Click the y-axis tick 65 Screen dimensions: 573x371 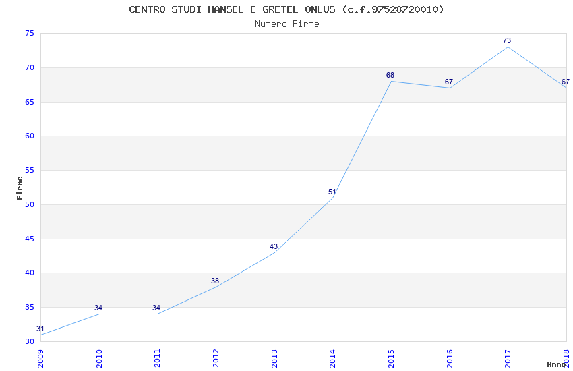click(30, 102)
